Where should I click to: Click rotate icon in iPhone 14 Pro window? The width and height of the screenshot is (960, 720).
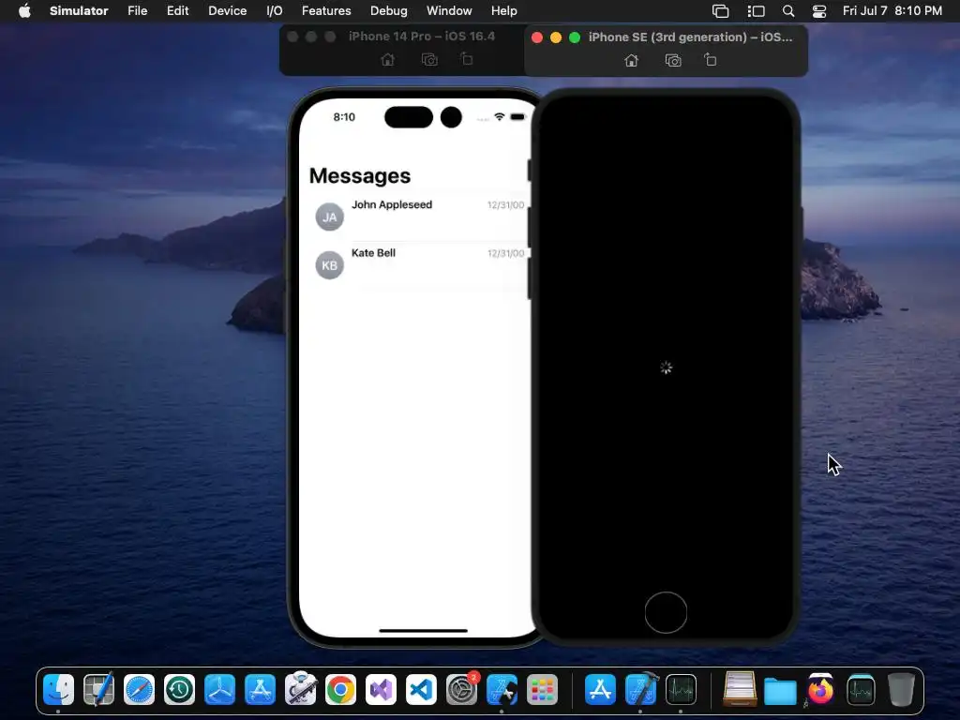[x=467, y=59]
